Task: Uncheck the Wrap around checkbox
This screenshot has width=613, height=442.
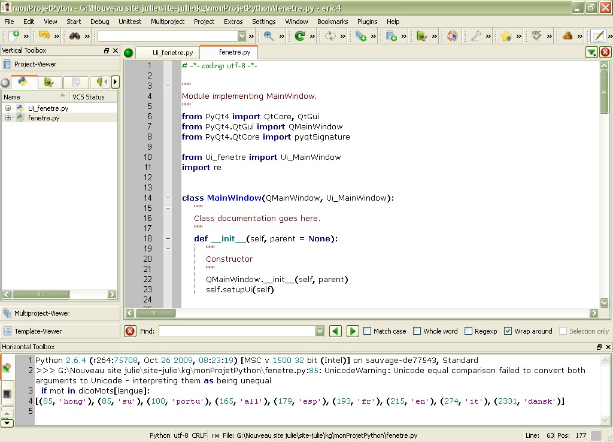Action: pos(508,331)
